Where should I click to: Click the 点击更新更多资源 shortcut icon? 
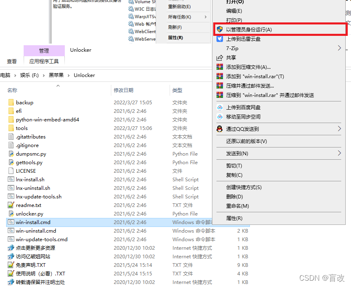click(x=11, y=248)
